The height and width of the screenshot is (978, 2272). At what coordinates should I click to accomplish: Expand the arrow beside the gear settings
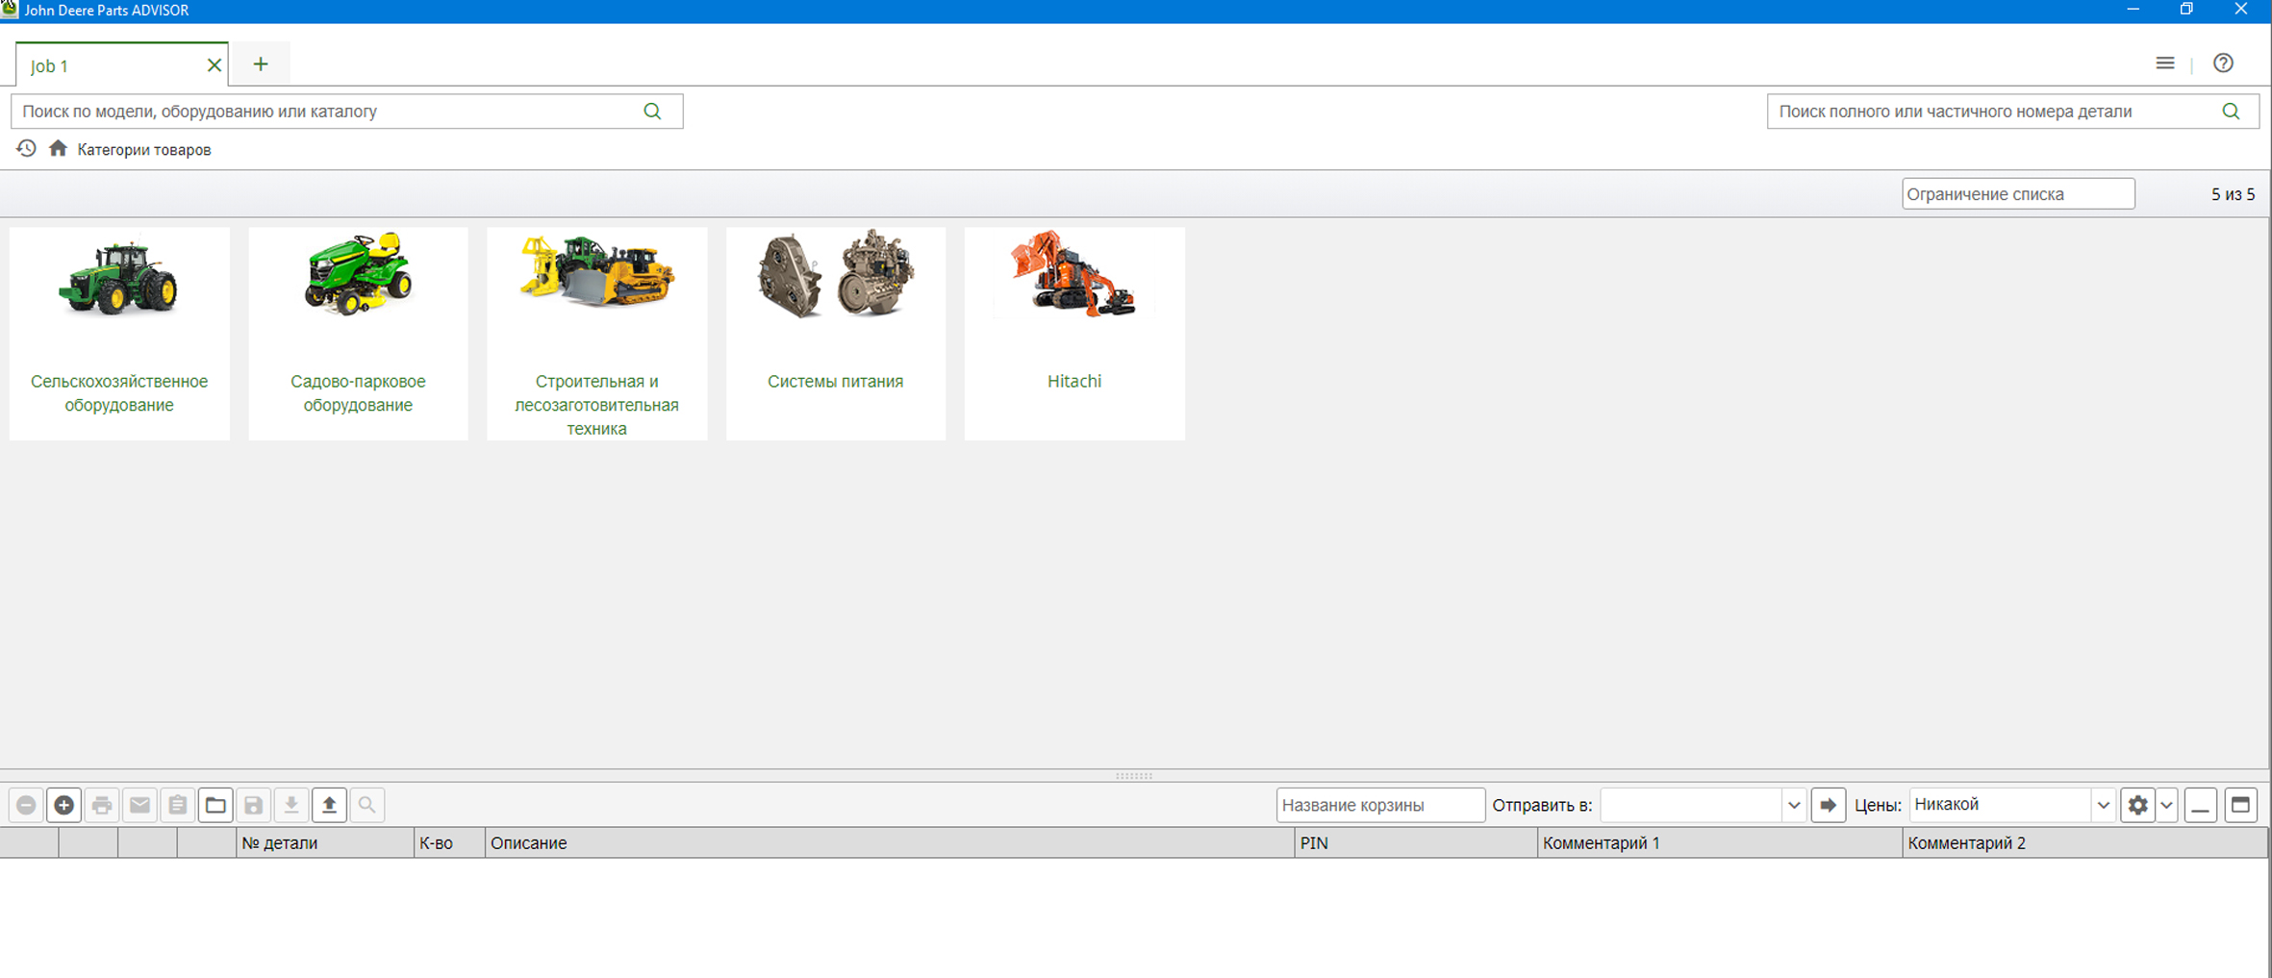[x=2166, y=805]
